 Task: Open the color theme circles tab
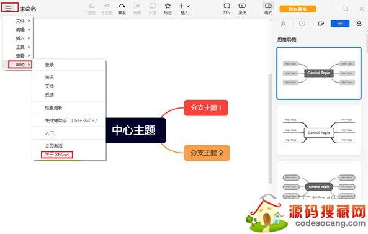coord(359,24)
